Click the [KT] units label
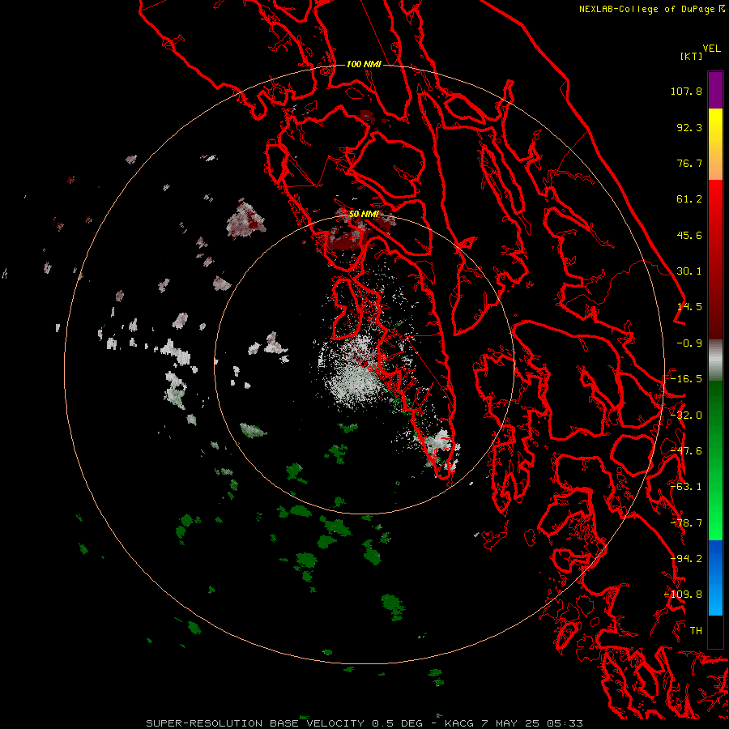Image resolution: width=729 pixels, height=729 pixels. [x=692, y=56]
